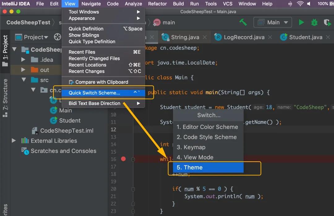Switch to the LogRecord.java tab
Image resolution: width=334 pixels, height=216 pixels.
(x=244, y=37)
